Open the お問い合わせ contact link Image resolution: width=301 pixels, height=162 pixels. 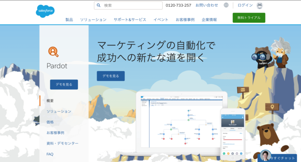(207, 5)
